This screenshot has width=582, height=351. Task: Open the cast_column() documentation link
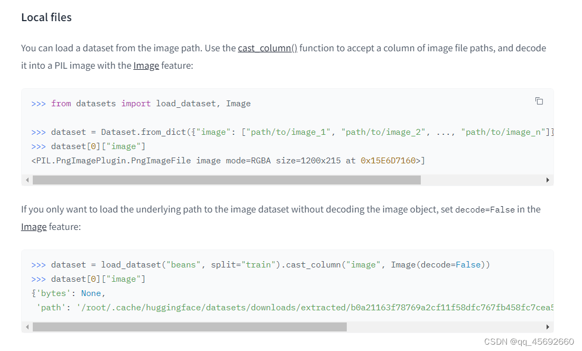pyautogui.click(x=267, y=48)
